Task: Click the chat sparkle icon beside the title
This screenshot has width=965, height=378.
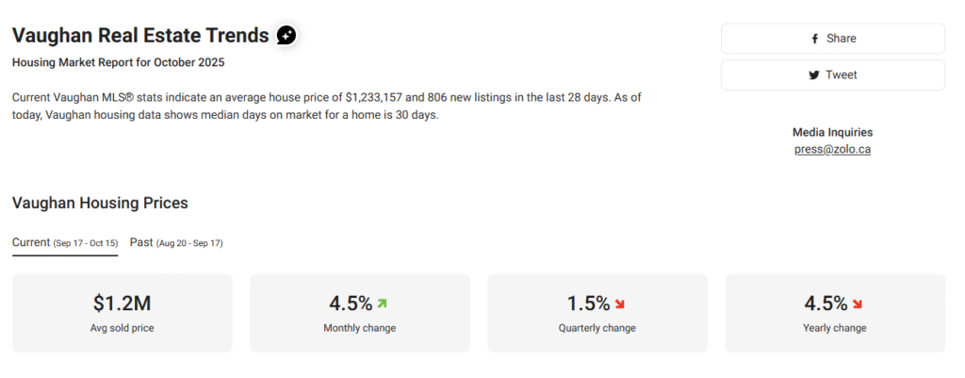Action: click(x=286, y=36)
